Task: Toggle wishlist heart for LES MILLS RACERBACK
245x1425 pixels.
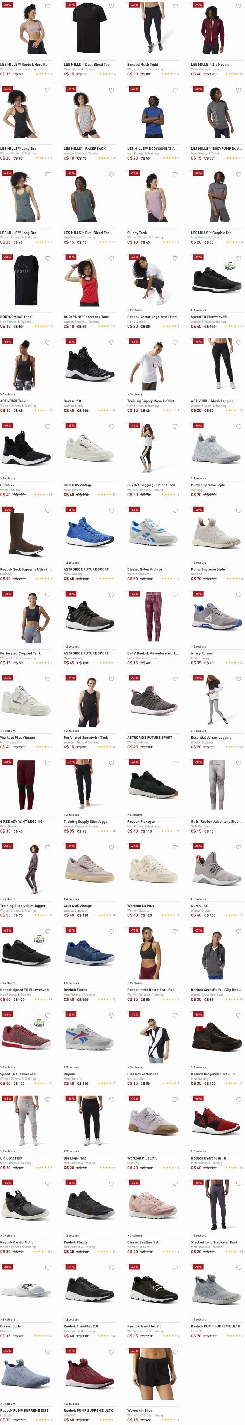Action: coord(111,90)
